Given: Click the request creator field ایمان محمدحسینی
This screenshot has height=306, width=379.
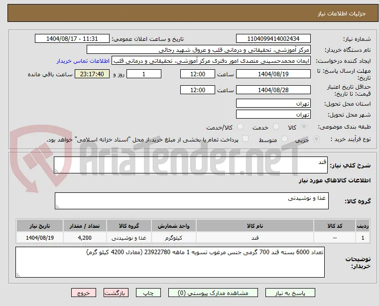Looking at the screenshot, I should pos(211,61).
